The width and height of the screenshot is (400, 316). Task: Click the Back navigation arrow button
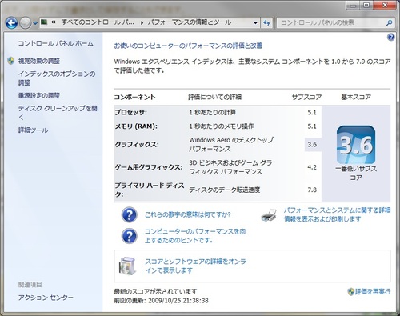pos(11,23)
